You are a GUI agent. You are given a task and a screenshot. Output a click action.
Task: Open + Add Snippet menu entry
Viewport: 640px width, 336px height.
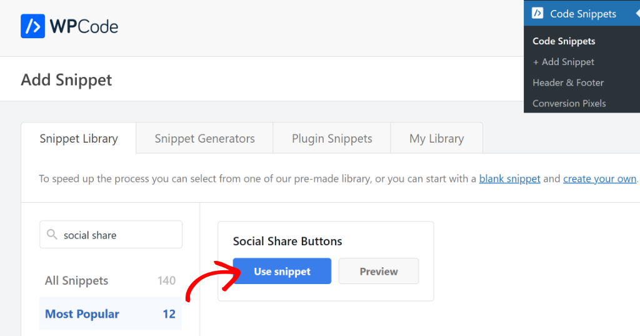coord(563,62)
